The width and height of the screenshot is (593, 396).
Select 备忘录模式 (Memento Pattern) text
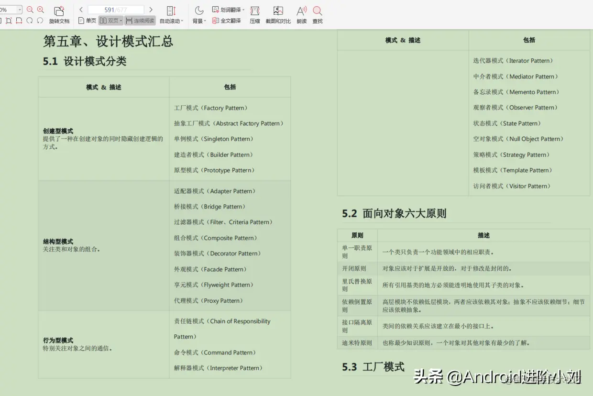click(x=516, y=92)
